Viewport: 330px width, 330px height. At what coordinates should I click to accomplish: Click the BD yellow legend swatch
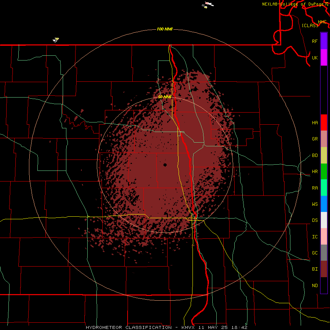[x=324, y=155]
